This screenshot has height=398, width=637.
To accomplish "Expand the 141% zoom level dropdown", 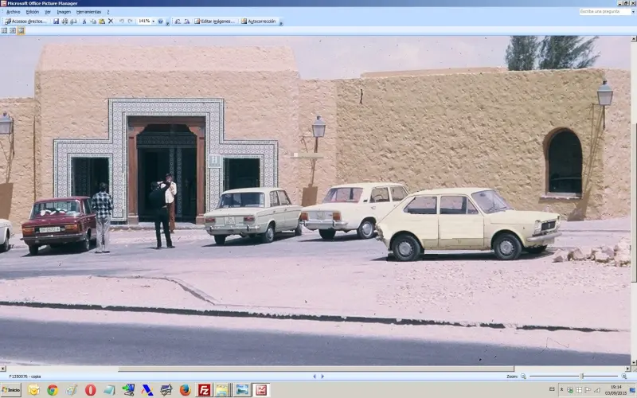I will [x=153, y=21].
